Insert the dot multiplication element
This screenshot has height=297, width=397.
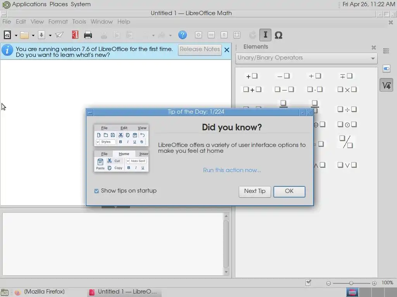point(315,89)
